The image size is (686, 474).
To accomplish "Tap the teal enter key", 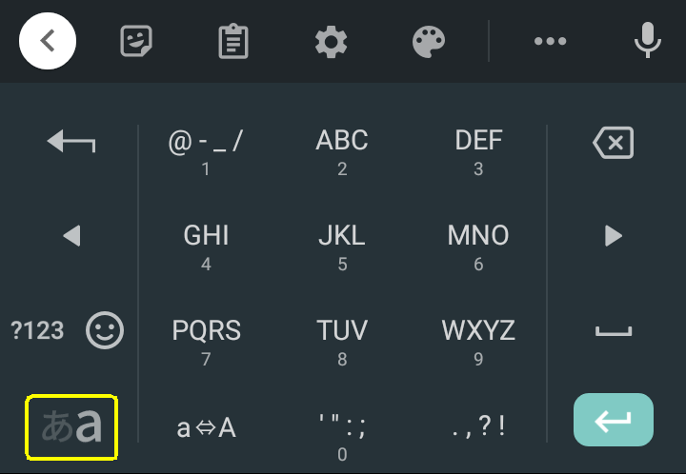I will [x=614, y=420].
